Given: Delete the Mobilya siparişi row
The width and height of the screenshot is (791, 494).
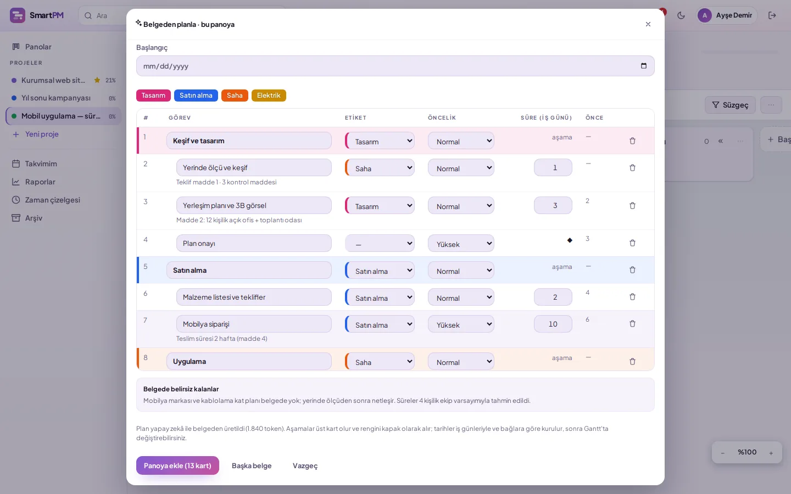Looking at the screenshot, I should (632, 324).
